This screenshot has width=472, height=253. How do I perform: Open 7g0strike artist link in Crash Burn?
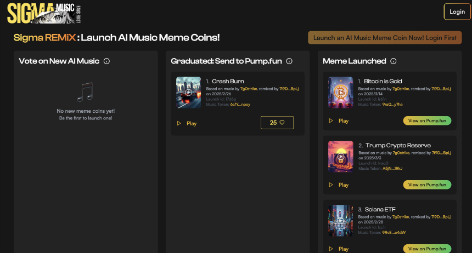click(248, 88)
